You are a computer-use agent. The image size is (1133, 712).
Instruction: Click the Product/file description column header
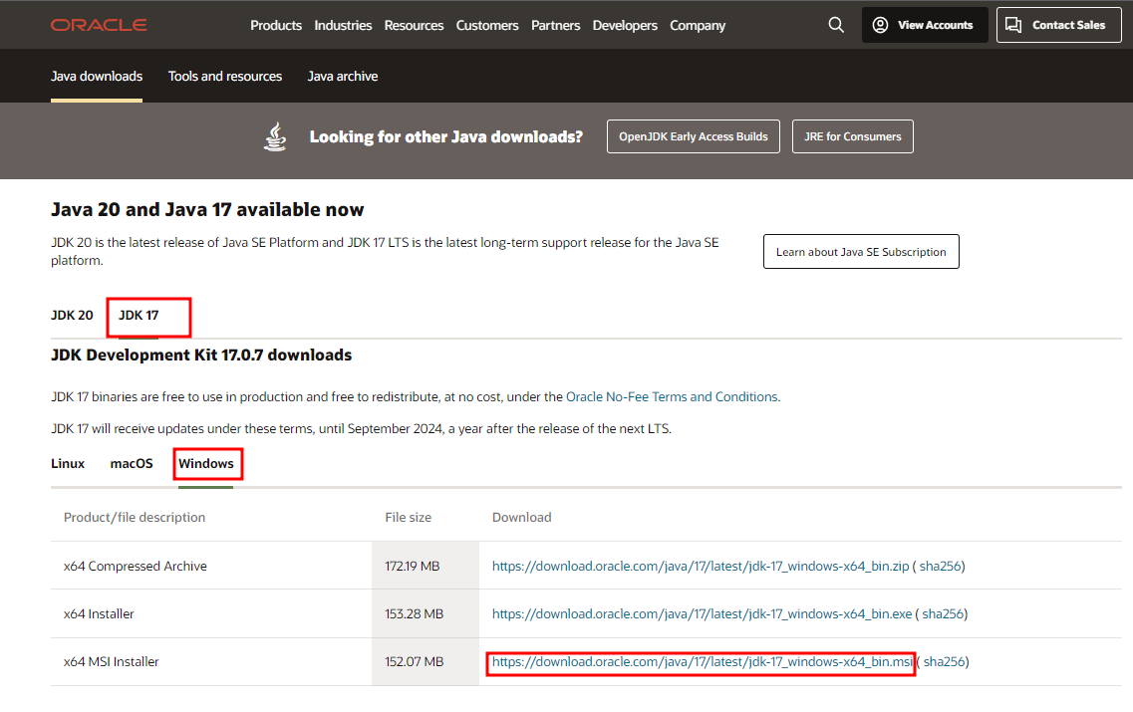click(135, 517)
